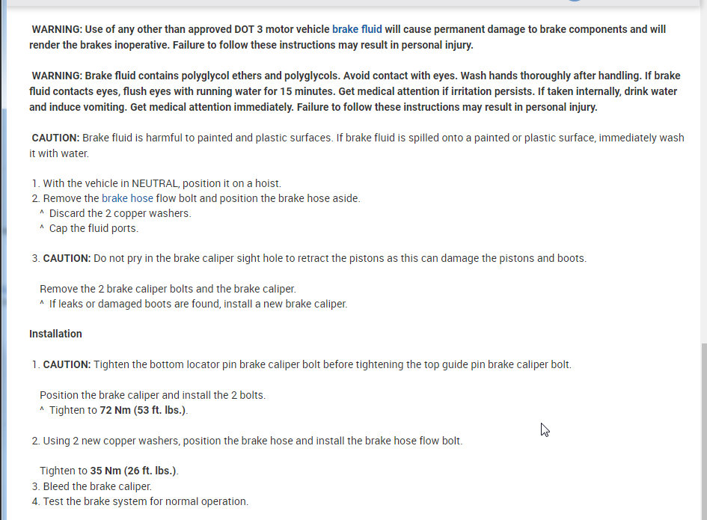The height and width of the screenshot is (520, 707).
Task: Click the "Bleed the brake caliper" step
Action: pos(97,486)
